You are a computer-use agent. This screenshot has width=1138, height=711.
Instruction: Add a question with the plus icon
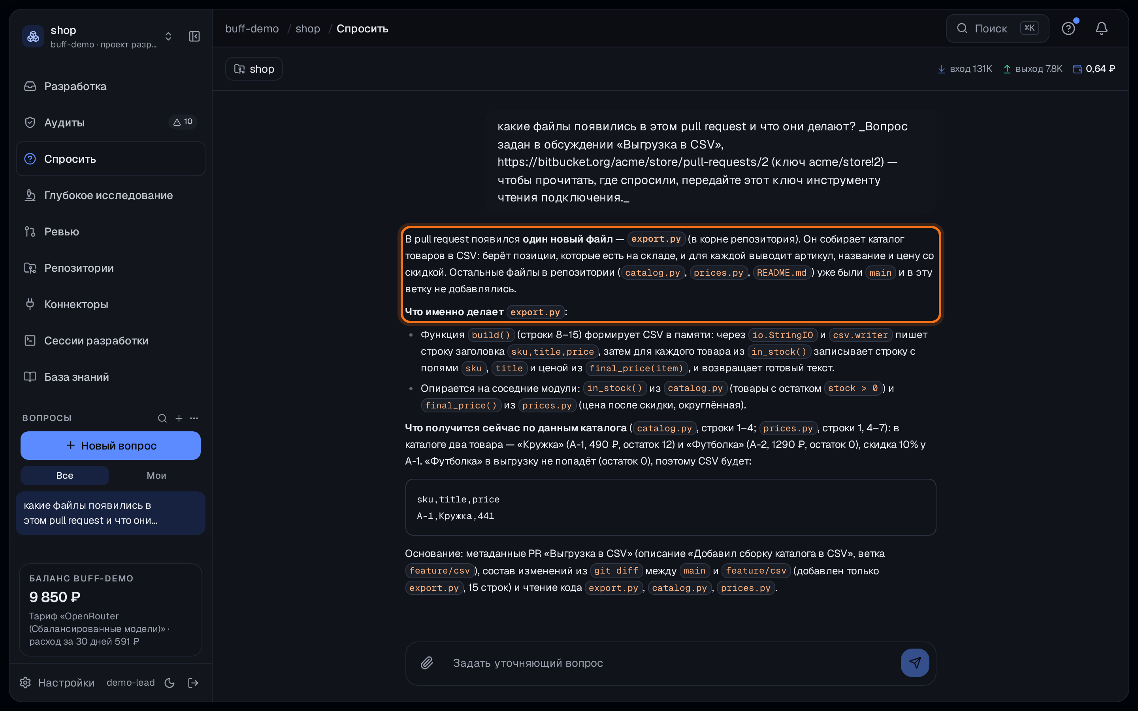179,418
